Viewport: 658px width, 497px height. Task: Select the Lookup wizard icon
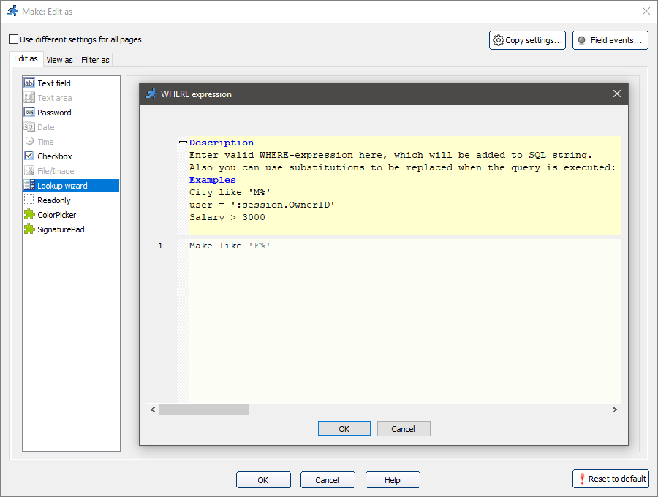pyautogui.click(x=29, y=186)
